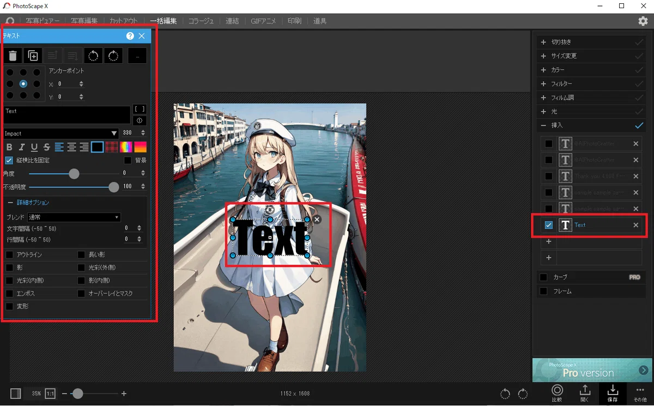Open the Impact font dropdown
This screenshot has height=407, width=654.
coord(61,133)
